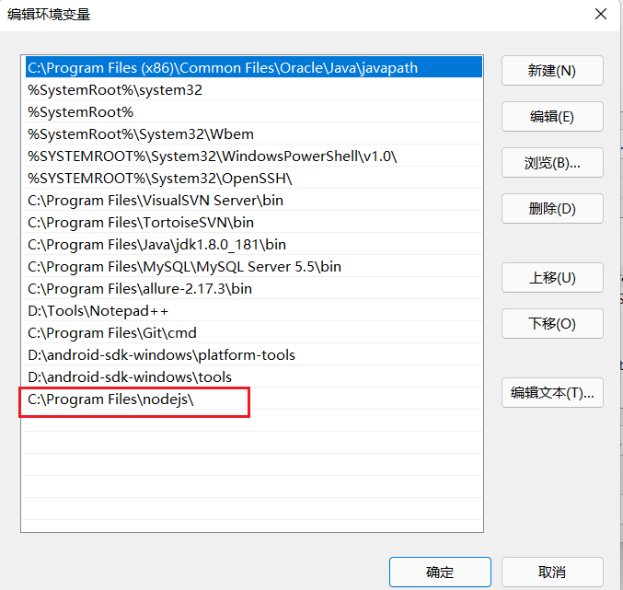Select the plain %SystemRoot% entry
623x590 pixels.
click(x=252, y=111)
